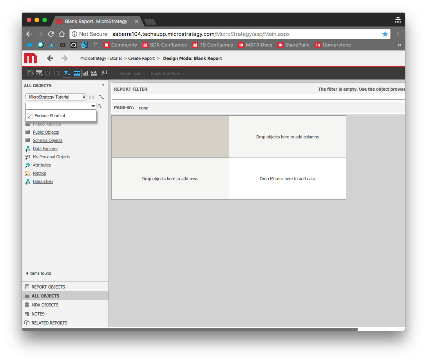Open the Graph Sub-Type dropdown
This screenshot has width=427, height=362.
pos(167,73)
